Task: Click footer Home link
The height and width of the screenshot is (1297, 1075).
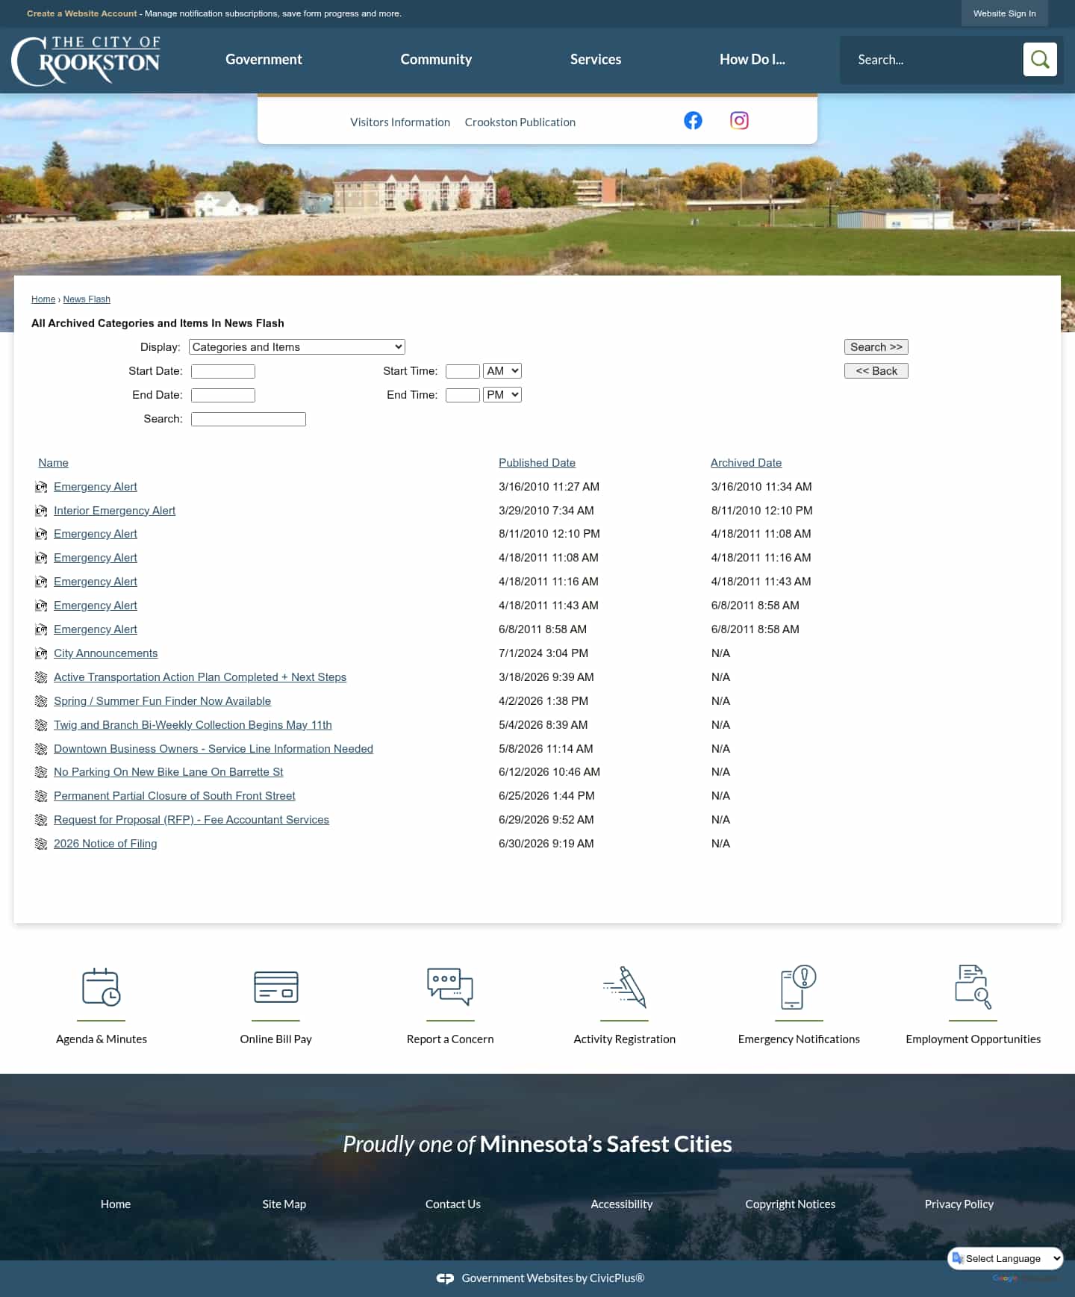Action: coord(116,1204)
